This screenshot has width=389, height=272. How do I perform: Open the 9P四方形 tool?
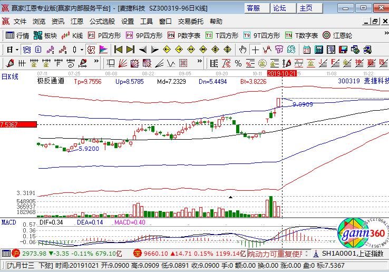[x=144, y=35]
